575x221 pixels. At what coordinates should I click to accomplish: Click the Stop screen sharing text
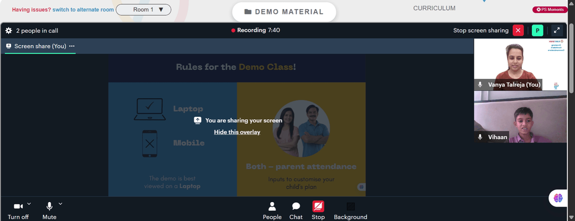coord(481,31)
